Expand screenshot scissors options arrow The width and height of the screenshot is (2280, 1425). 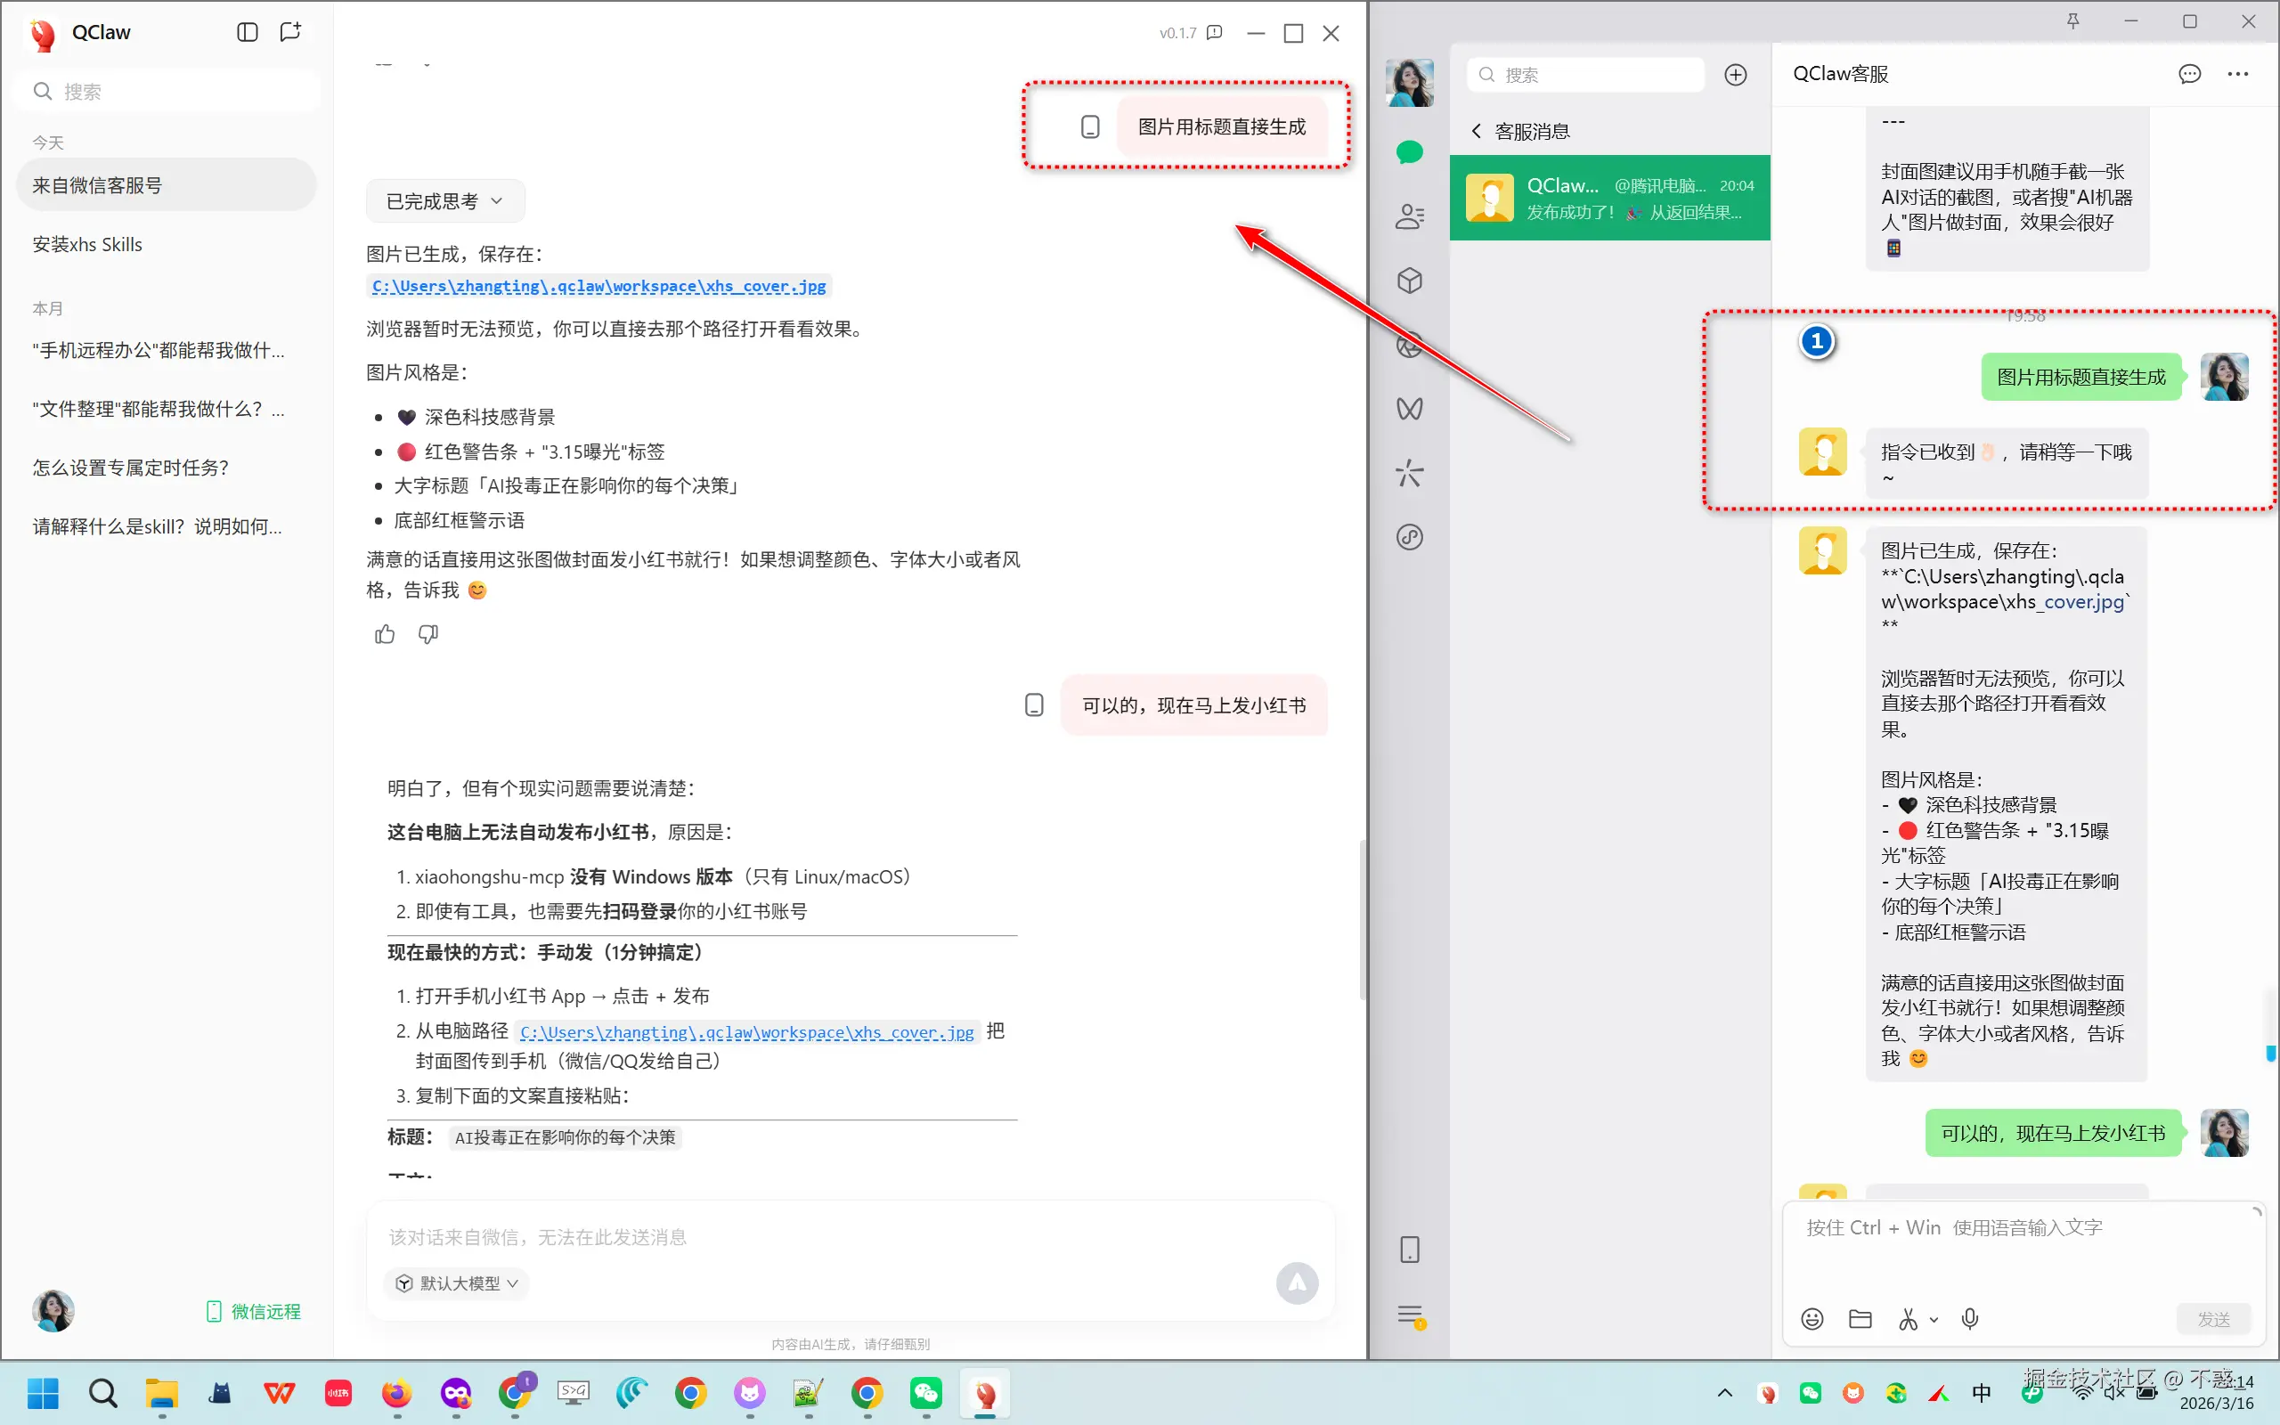[x=1934, y=1319]
